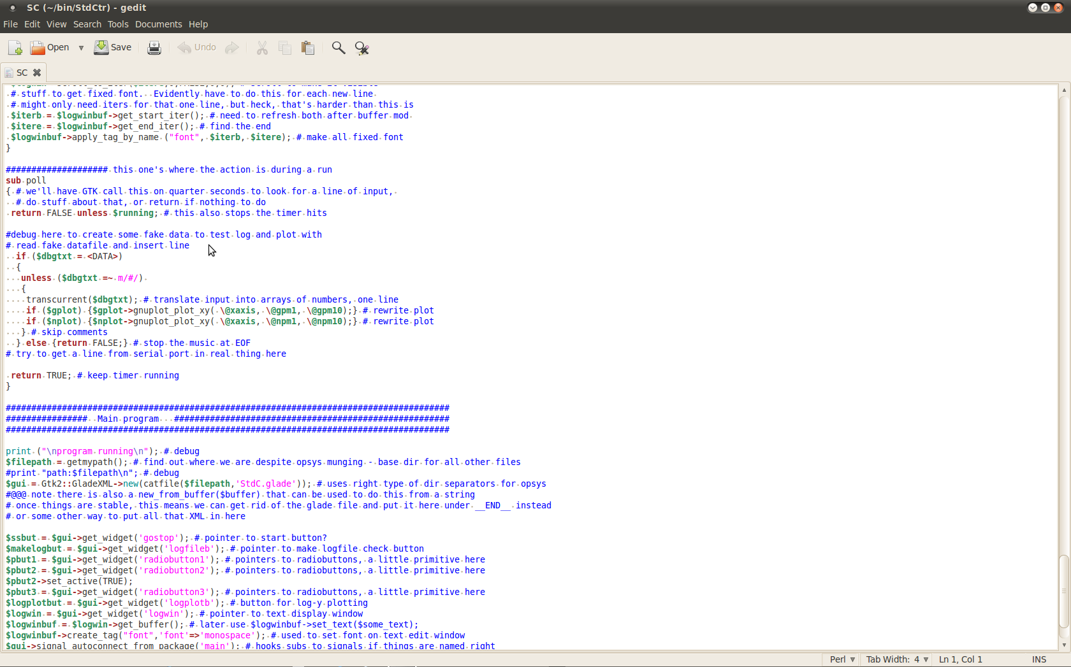This screenshot has width=1071, height=667.
Task: Expand the recent files dropdown arrow beside Open
Action: [81, 48]
